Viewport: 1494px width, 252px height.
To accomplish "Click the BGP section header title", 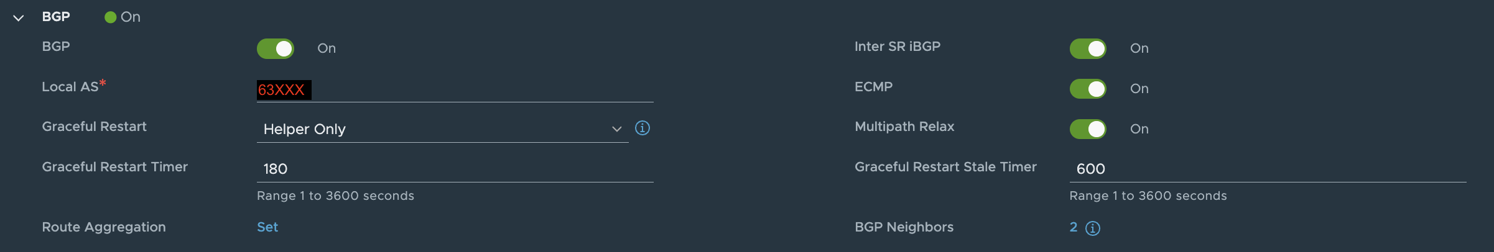I will [56, 17].
